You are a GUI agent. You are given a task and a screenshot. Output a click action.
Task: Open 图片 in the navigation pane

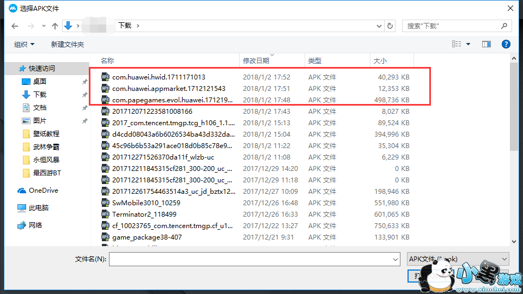pos(40,121)
